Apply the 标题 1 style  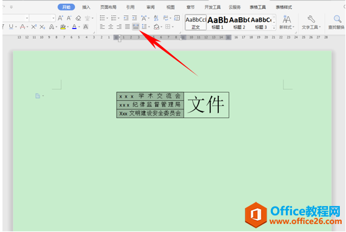[x=218, y=22]
